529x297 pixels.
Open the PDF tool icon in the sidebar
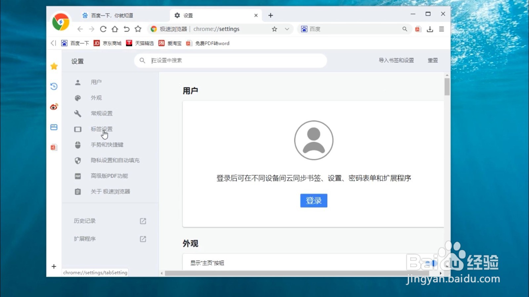click(54, 147)
